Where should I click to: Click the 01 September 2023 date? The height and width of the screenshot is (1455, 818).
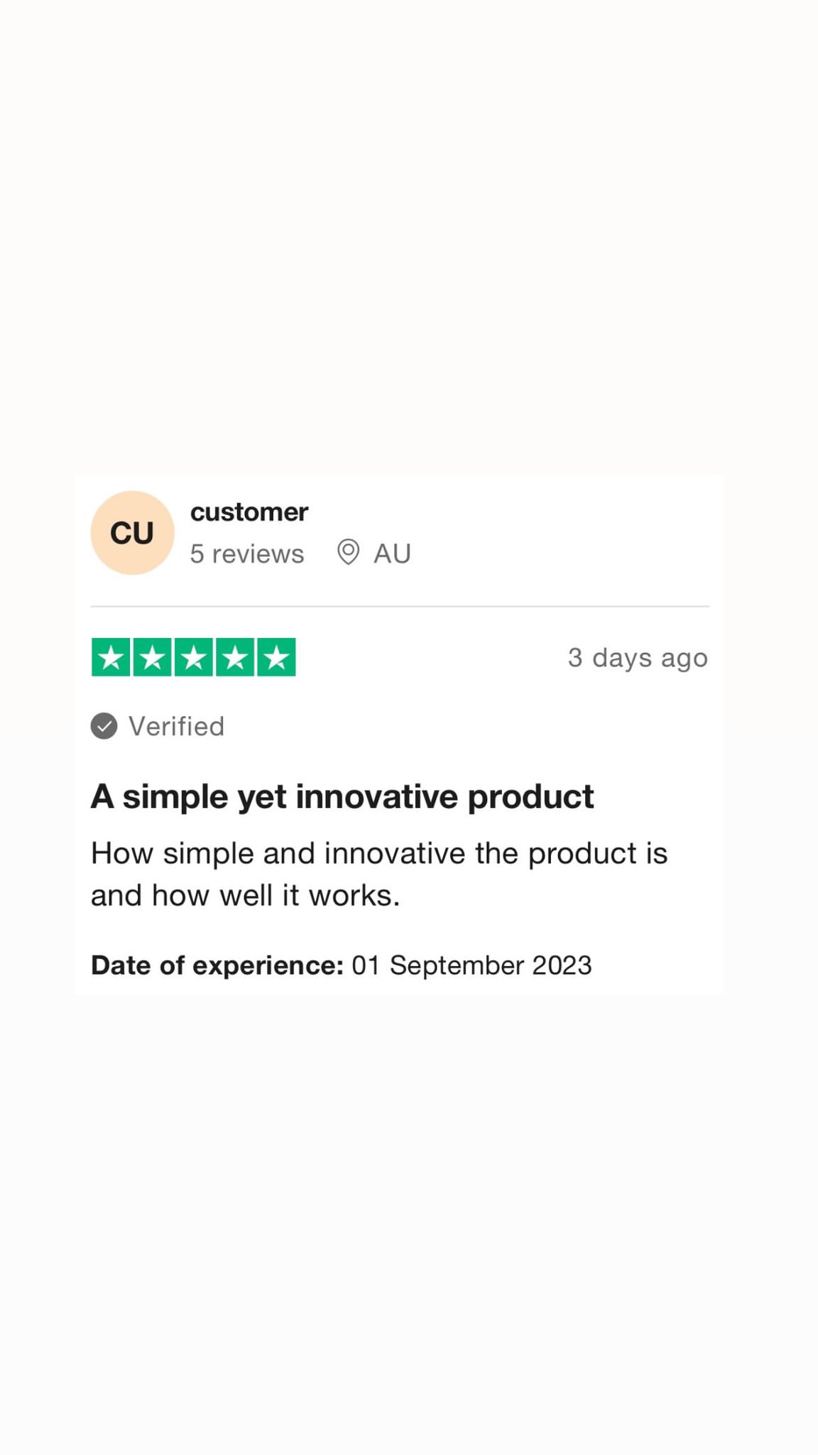pyautogui.click(x=471, y=966)
